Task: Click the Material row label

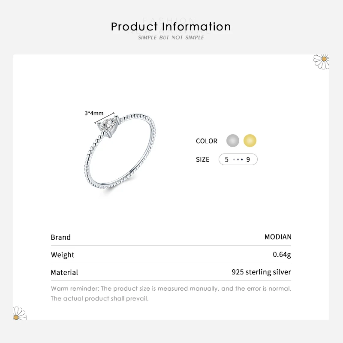Action: (x=64, y=272)
